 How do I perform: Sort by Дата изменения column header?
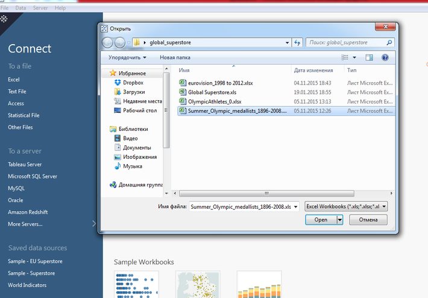313,70
